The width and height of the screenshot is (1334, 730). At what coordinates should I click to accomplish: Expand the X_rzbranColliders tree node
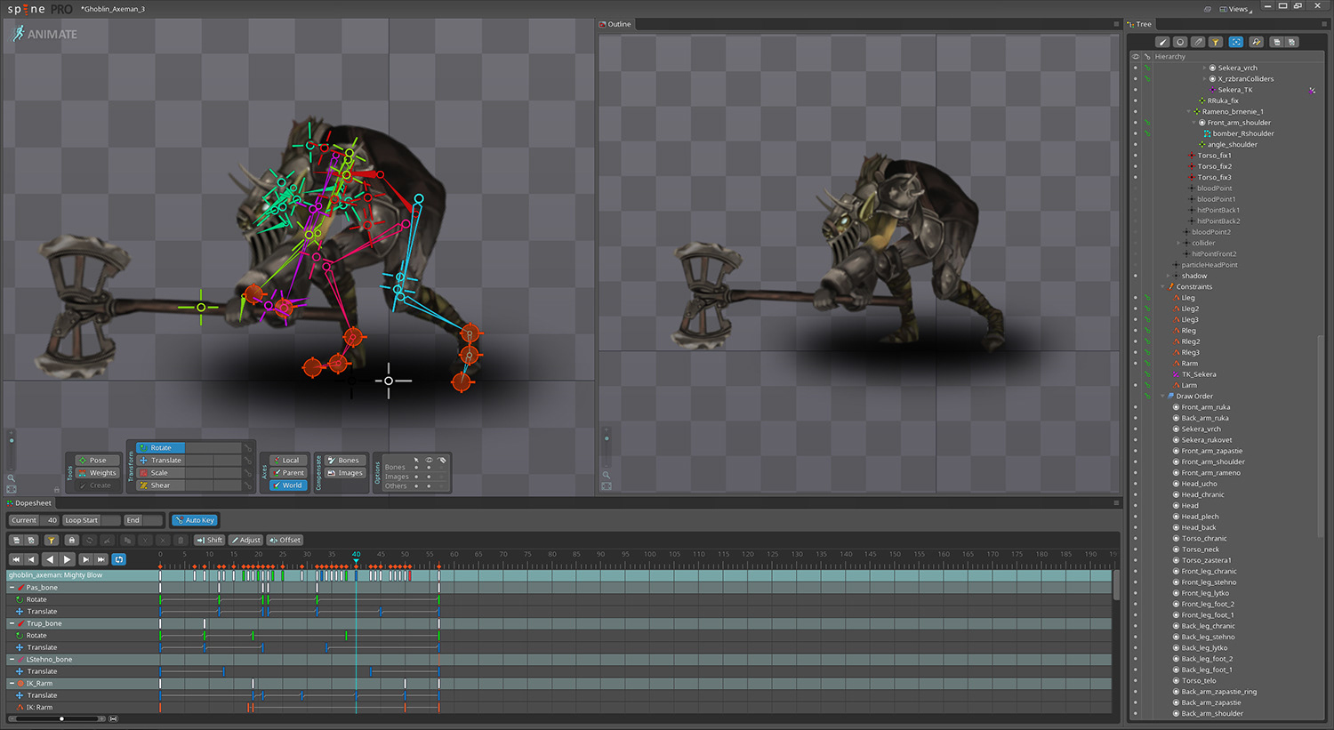click(x=1204, y=79)
